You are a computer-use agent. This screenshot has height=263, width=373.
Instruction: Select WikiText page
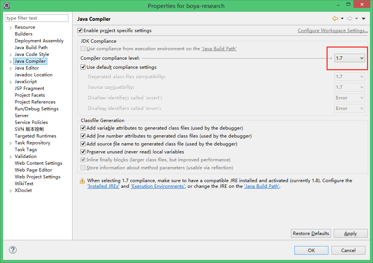click(x=24, y=184)
